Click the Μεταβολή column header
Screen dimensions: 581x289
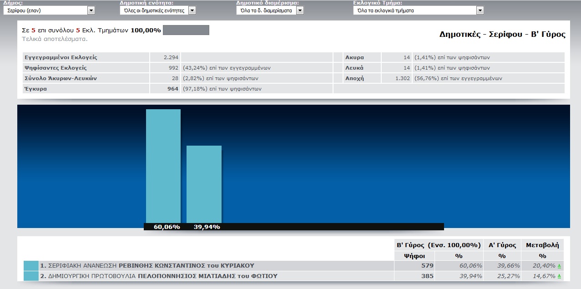542,245
